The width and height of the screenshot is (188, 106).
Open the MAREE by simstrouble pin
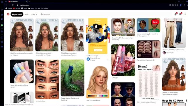click(73, 35)
